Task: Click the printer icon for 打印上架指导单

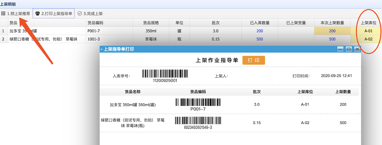Action: click(38, 14)
